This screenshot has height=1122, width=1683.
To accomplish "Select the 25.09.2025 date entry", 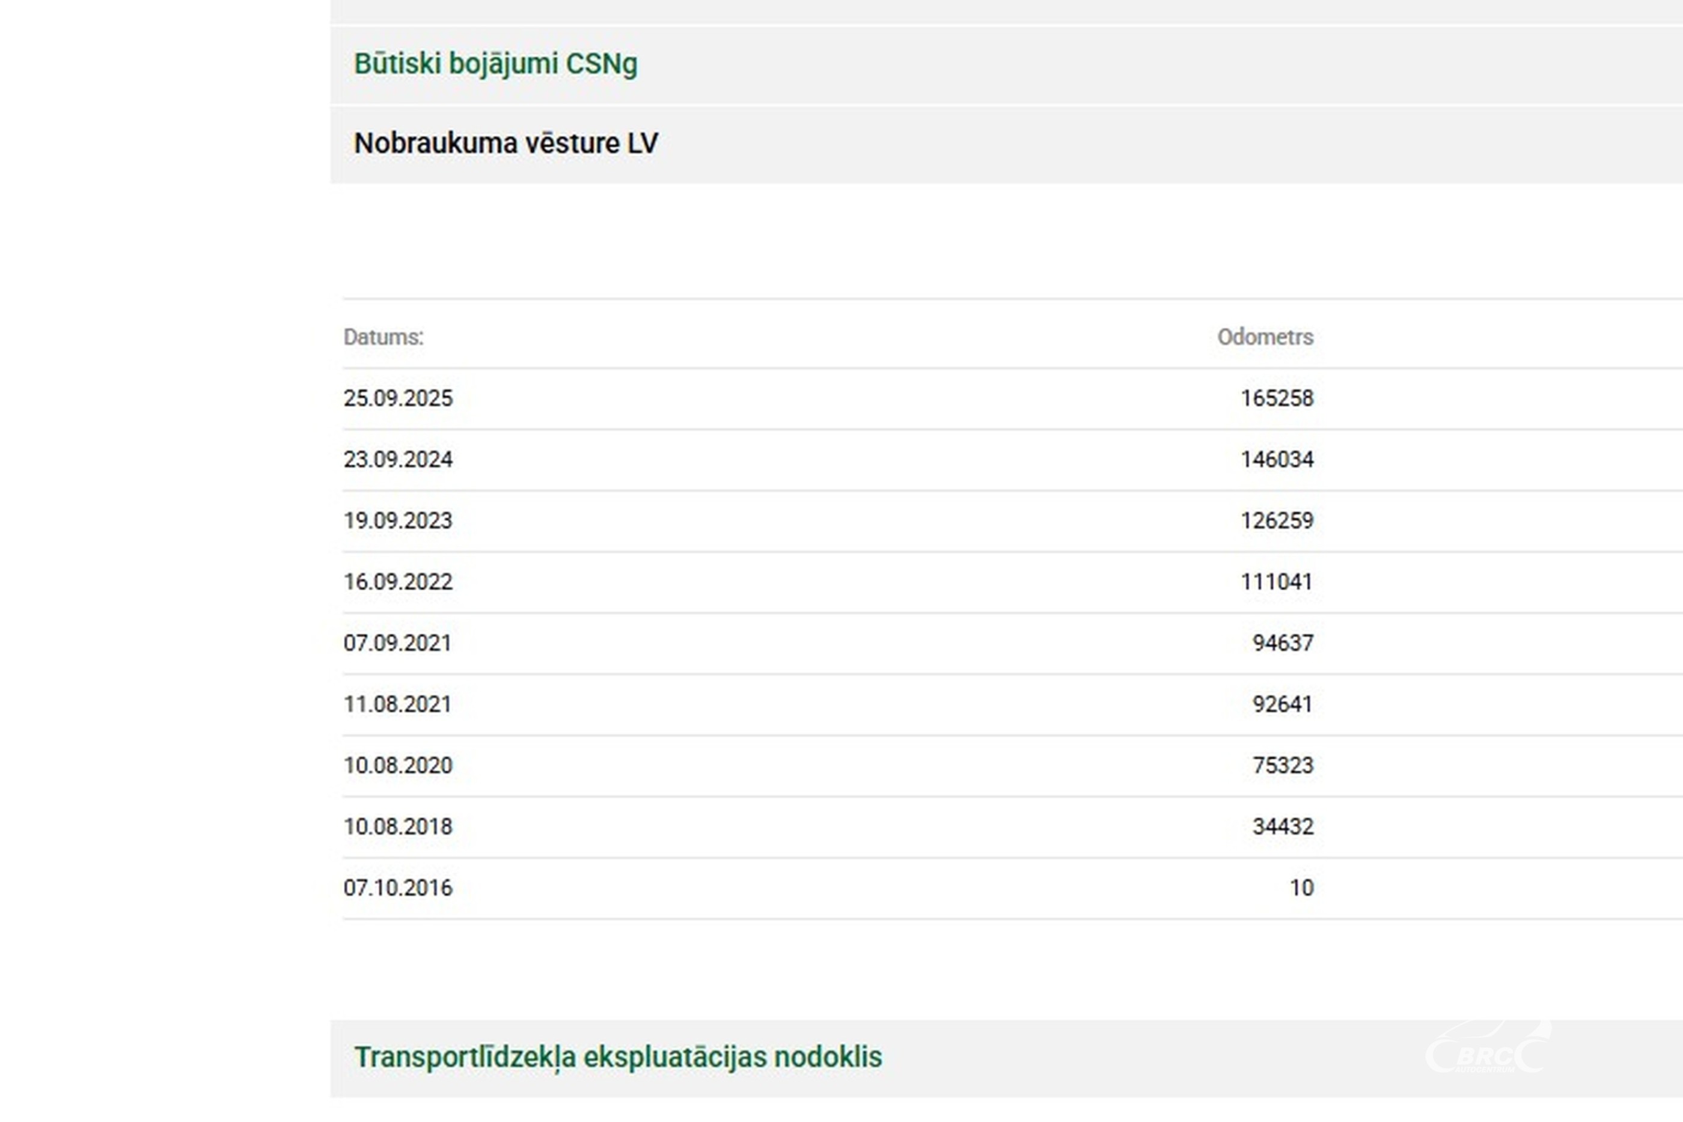I will 398,398.
